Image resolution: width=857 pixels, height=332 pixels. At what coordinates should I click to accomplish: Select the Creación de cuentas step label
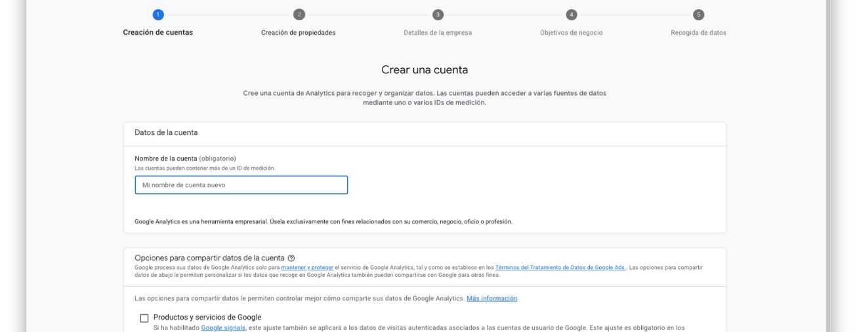coord(158,33)
